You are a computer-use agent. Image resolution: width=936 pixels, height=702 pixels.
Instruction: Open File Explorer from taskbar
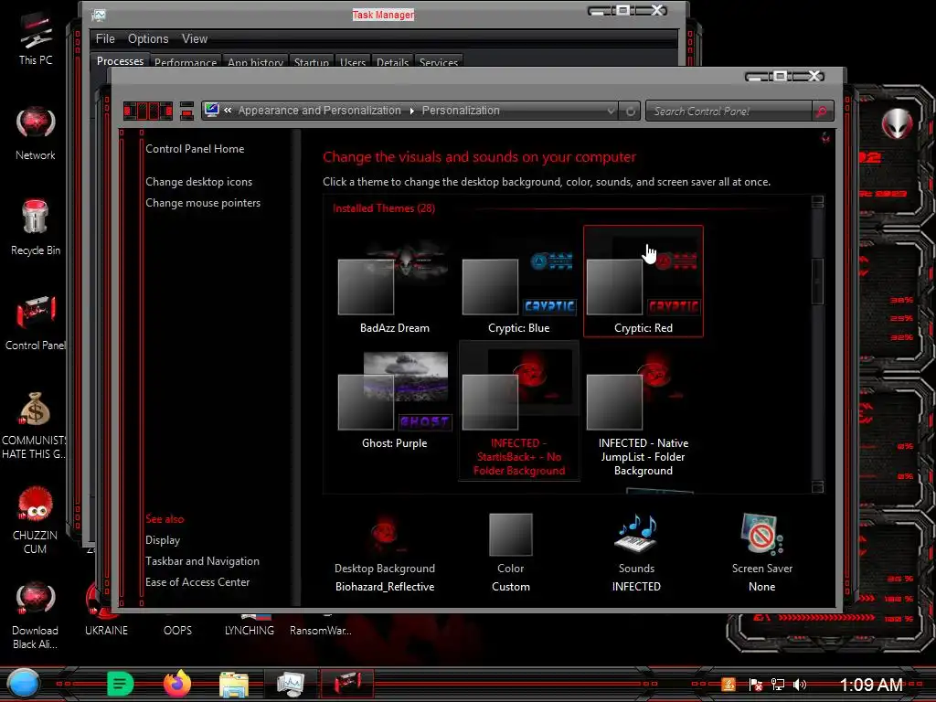pos(233,684)
